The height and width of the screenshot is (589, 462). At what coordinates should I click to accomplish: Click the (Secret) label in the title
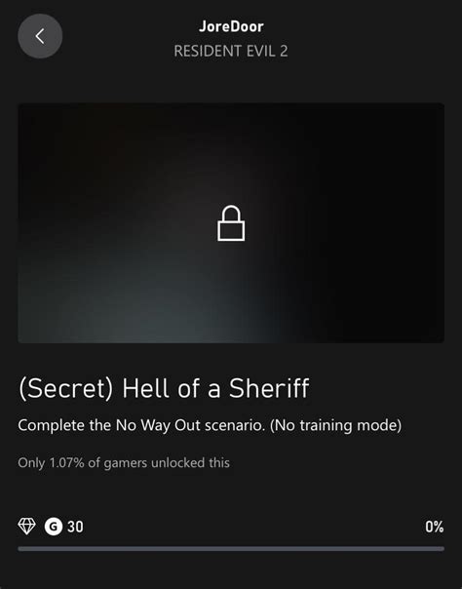[65, 388]
